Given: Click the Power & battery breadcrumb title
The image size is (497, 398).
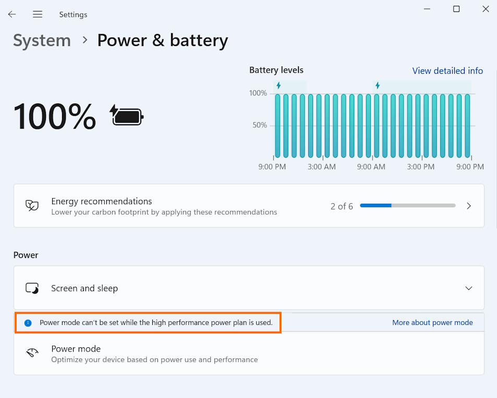Looking at the screenshot, I should [162, 41].
